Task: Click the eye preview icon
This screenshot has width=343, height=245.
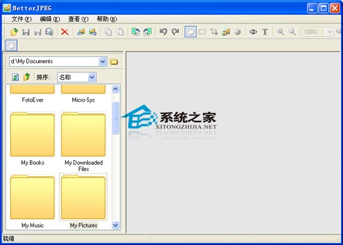Action: (x=253, y=32)
